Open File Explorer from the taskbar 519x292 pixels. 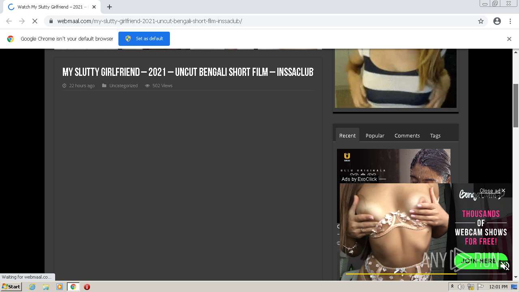point(46,287)
